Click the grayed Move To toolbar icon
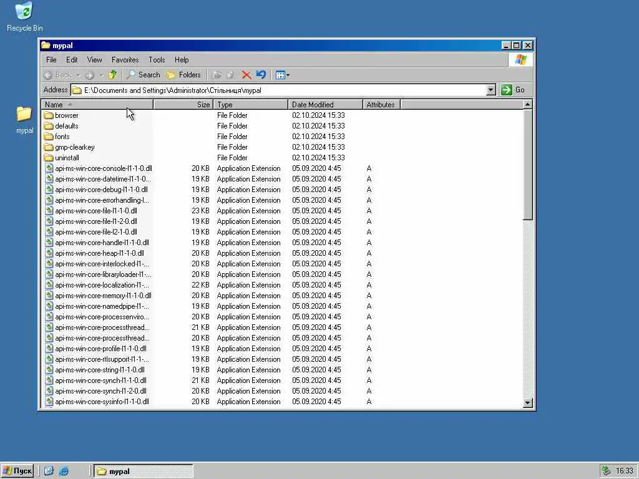 (x=217, y=75)
